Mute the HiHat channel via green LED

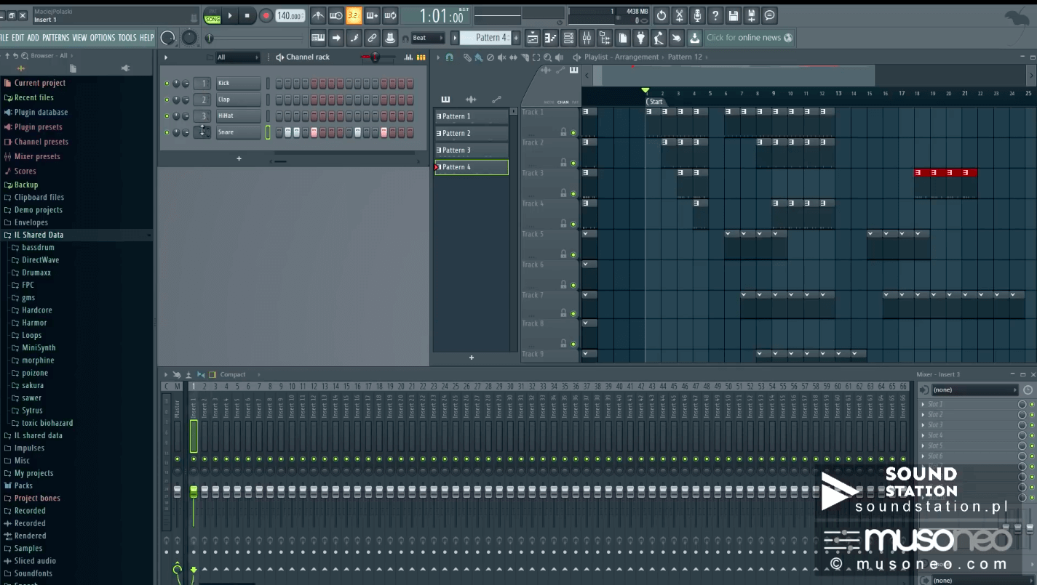(x=167, y=116)
